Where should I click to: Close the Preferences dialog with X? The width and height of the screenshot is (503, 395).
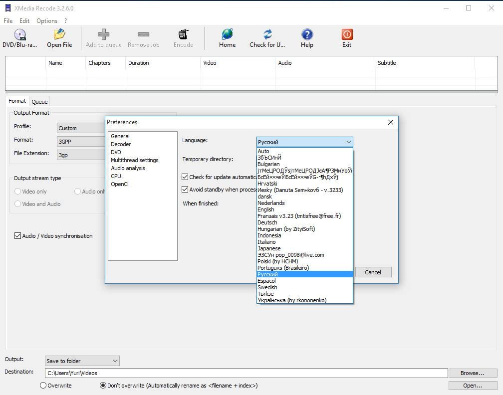click(390, 122)
